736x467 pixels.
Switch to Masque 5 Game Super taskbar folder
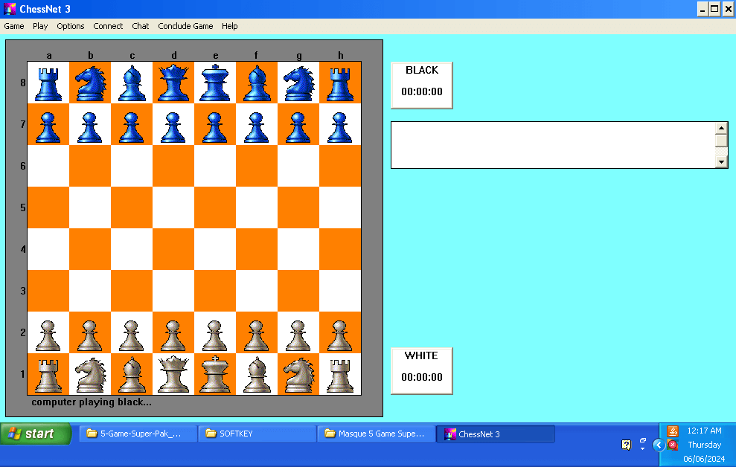pos(377,434)
